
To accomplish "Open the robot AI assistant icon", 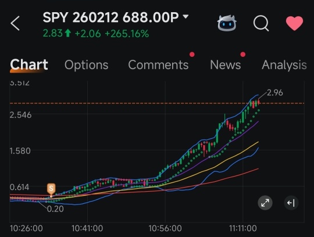I will pos(227,23).
